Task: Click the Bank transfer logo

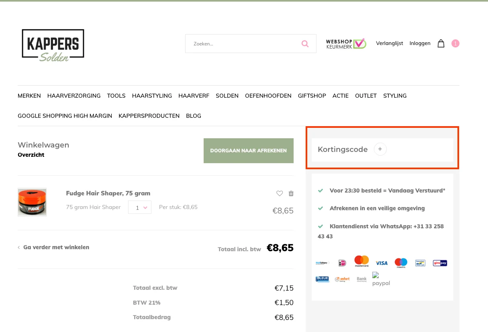Action: (361, 279)
